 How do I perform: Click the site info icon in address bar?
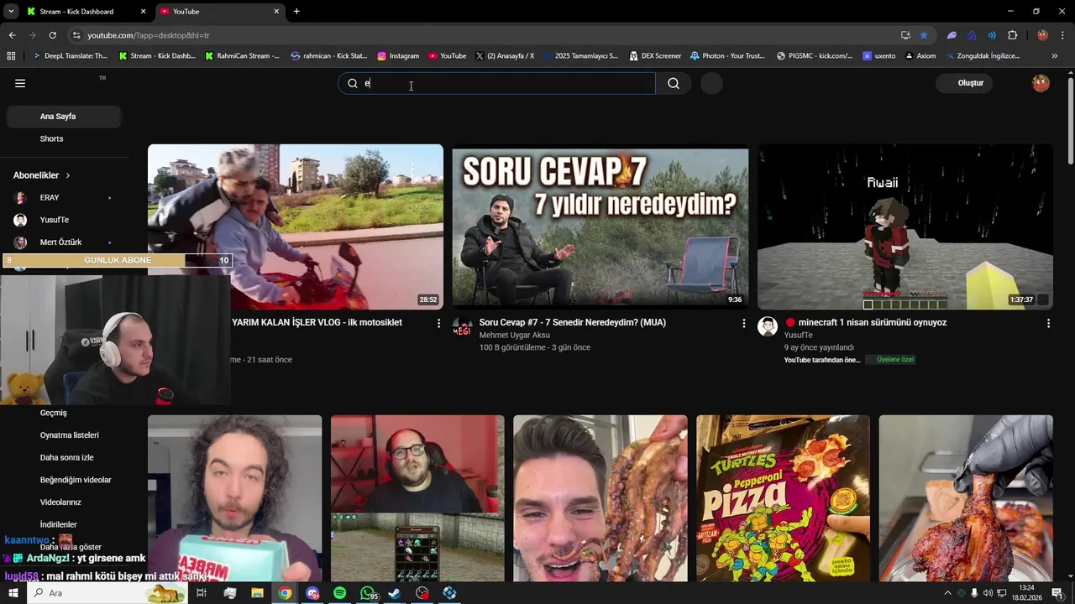[76, 35]
